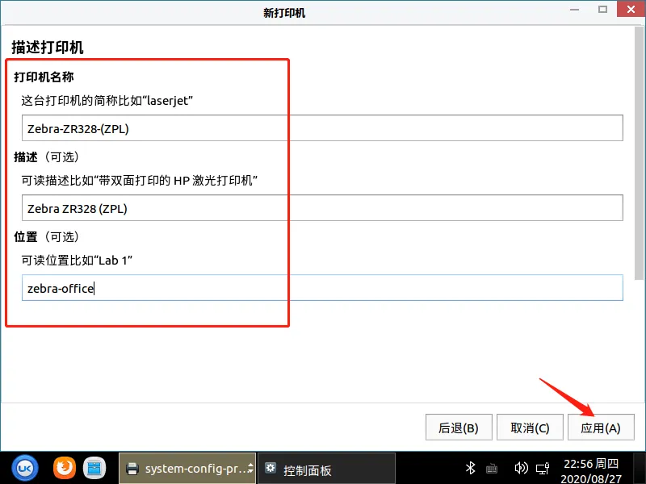Click the volume speaker icon
Screen dimensions: 646x484
click(x=522, y=469)
